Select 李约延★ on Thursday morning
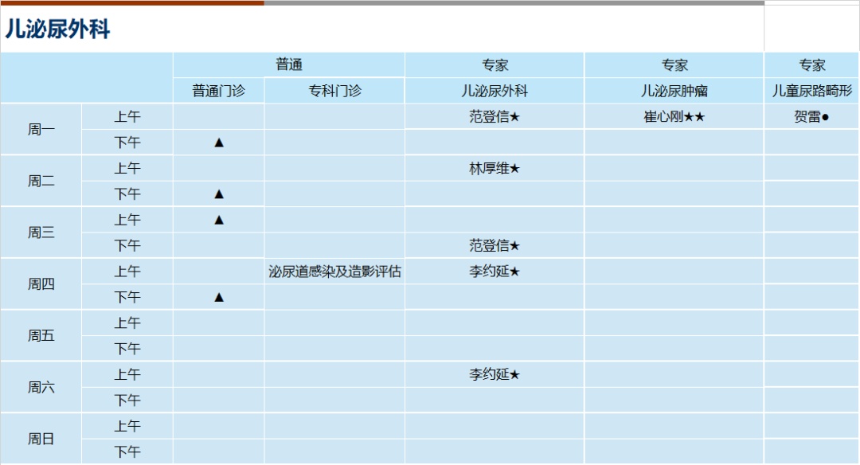The height and width of the screenshot is (465, 860). coord(494,272)
